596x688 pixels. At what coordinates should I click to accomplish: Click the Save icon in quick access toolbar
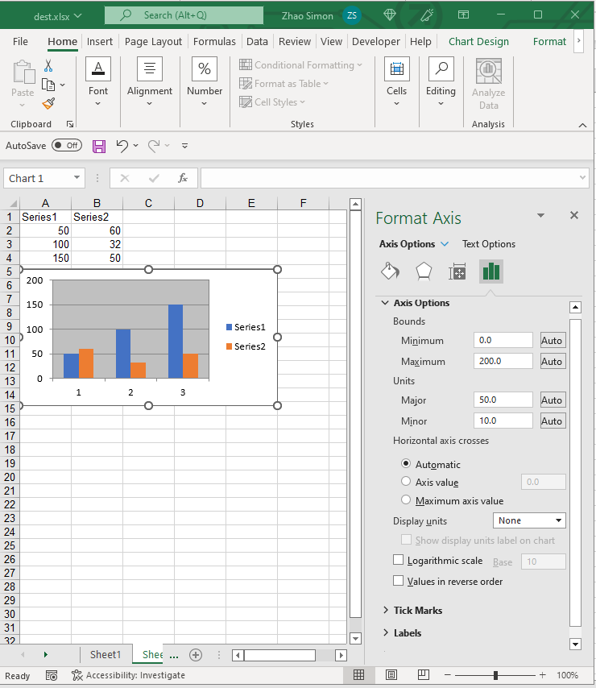(99, 146)
